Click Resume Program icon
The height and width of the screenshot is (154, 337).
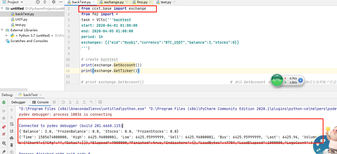(x=4, y=111)
